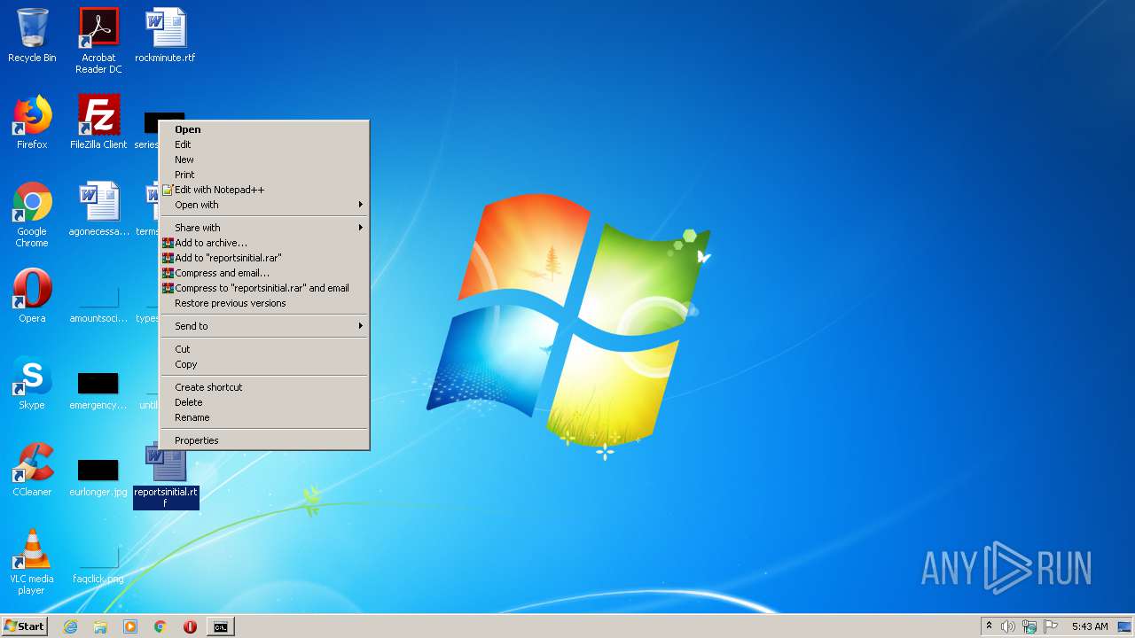Select the rockminute.rtf file icon
This screenshot has height=638, width=1135.
click(x=165, y=35)
